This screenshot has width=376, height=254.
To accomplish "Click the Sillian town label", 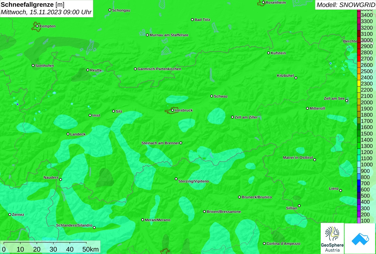I will point(292,208).
